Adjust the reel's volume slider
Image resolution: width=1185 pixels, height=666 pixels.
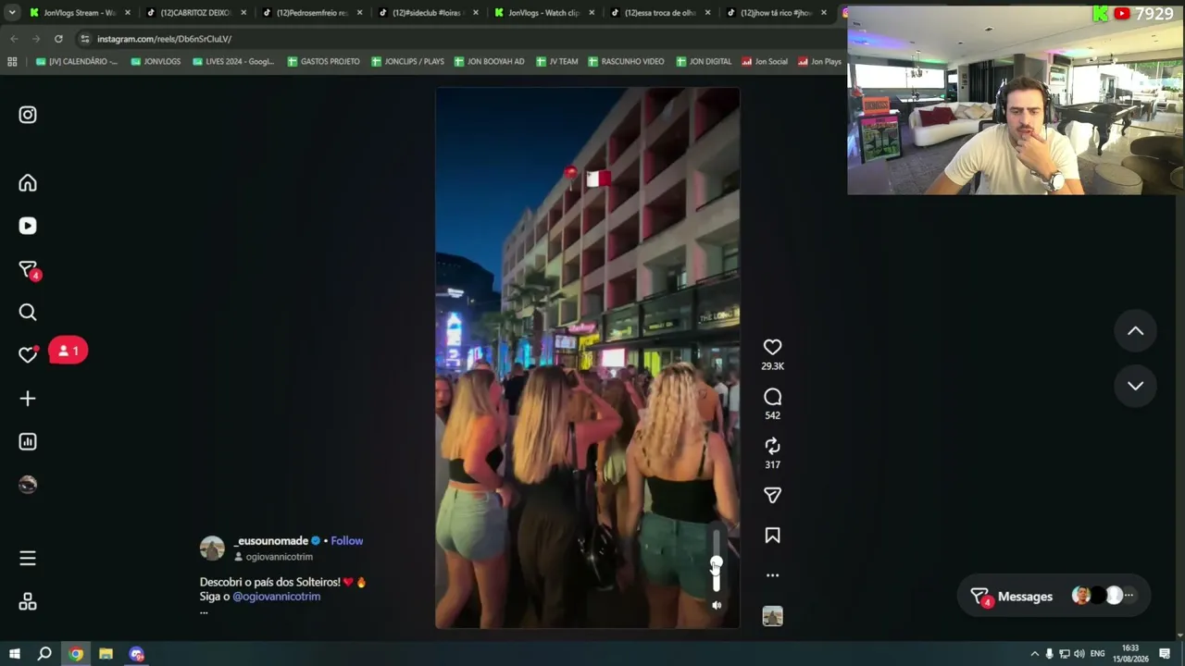point(716,561)
